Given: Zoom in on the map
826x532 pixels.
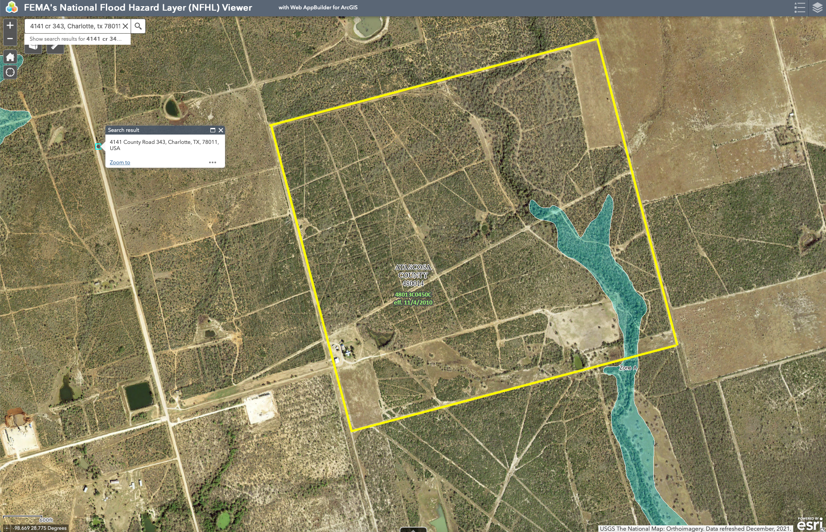Looking at the screenshot, I should [10, 26].
